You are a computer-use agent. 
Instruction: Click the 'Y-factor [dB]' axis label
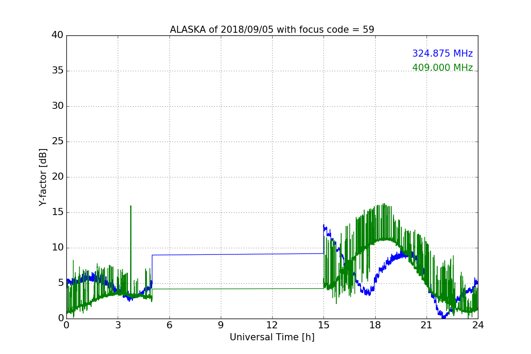coord(43,177)
